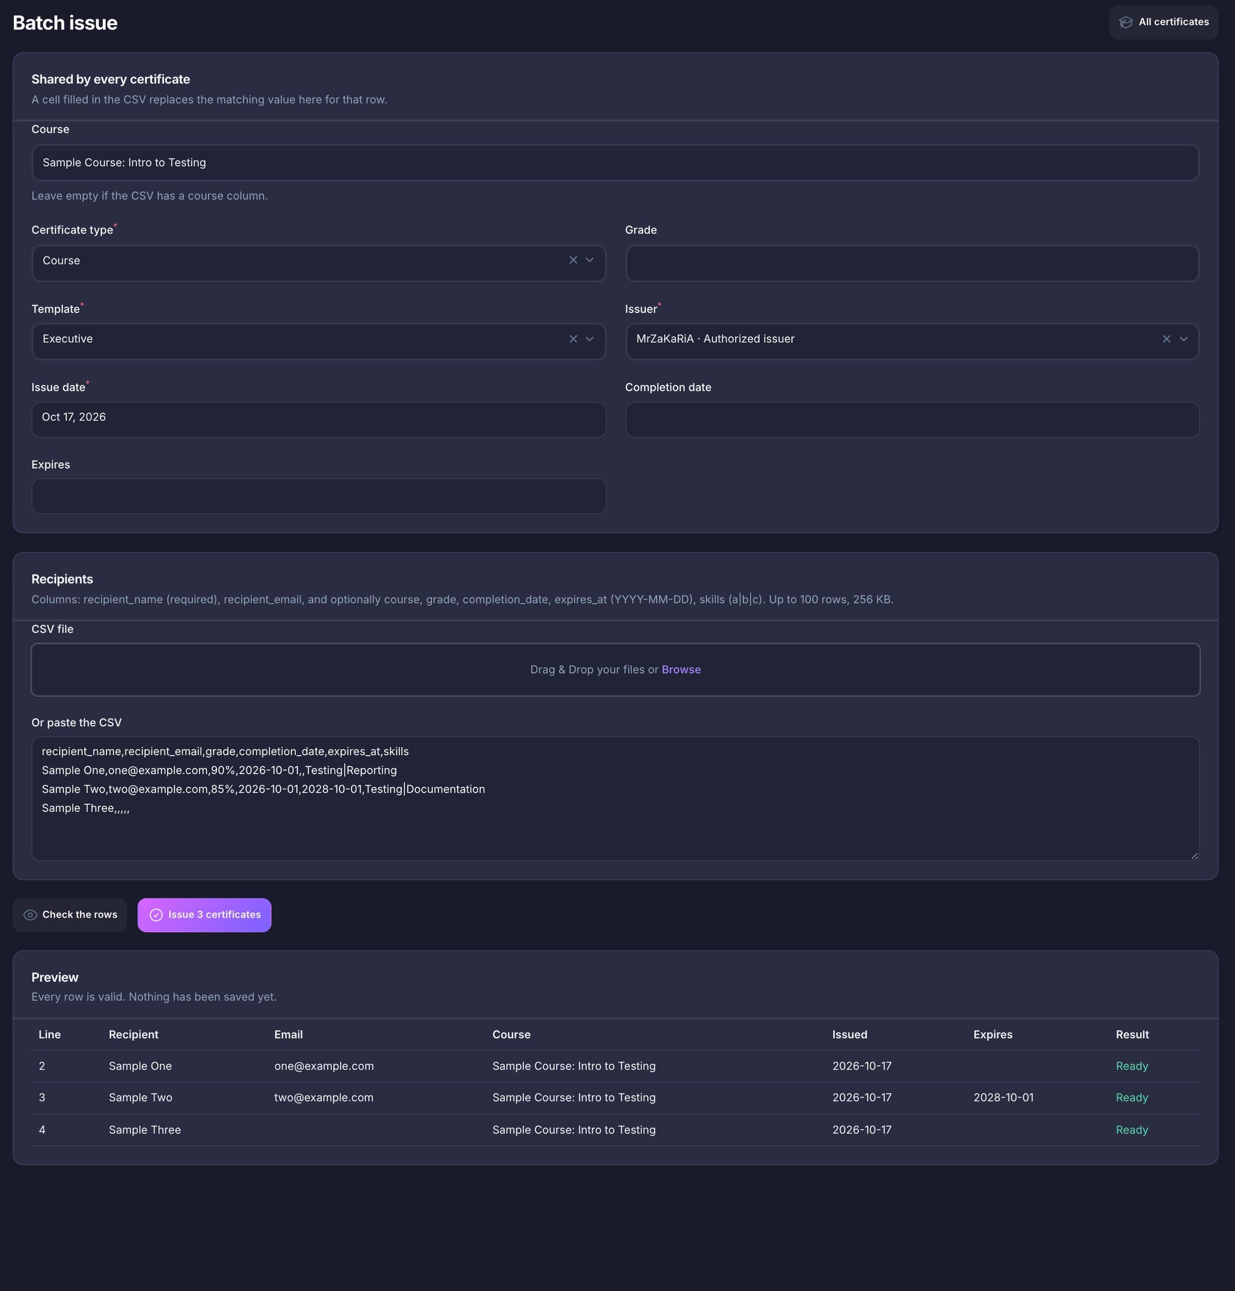Image resolution: width=1235 pixels, height=1291 pixels.
Task: Click the CSV file drag and drop zone
Action: click(615, 669)
